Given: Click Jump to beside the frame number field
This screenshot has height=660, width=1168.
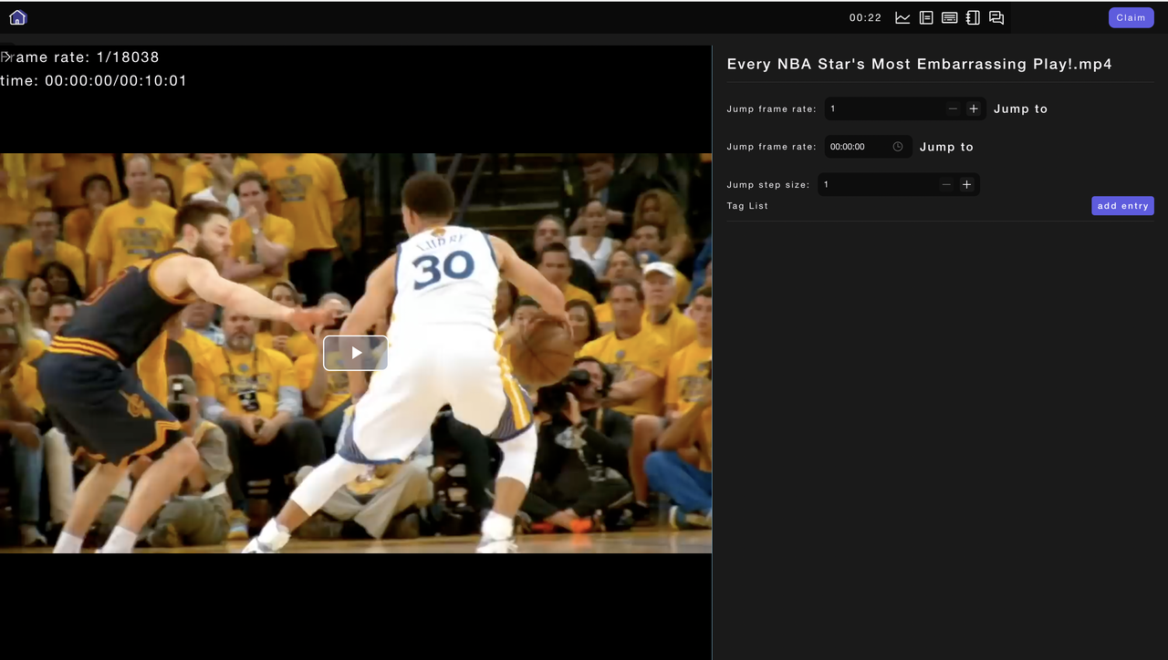Looking at the screenshot, I should tap(1020, 108).
